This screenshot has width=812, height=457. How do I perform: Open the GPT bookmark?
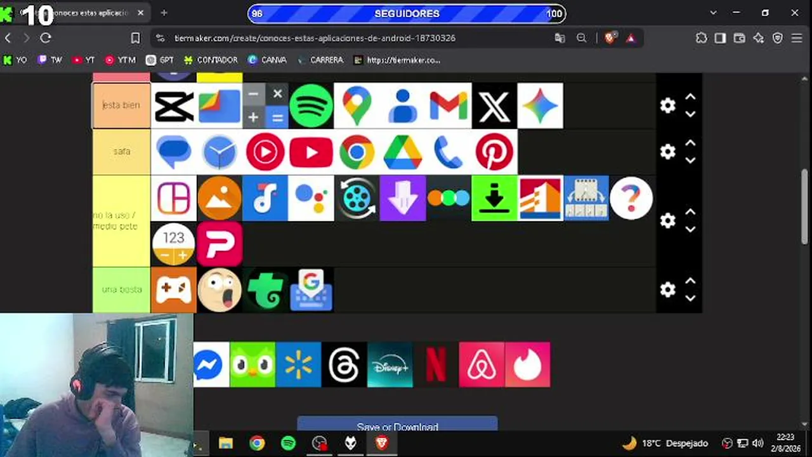pyautogui.click(x=160, y=60)
